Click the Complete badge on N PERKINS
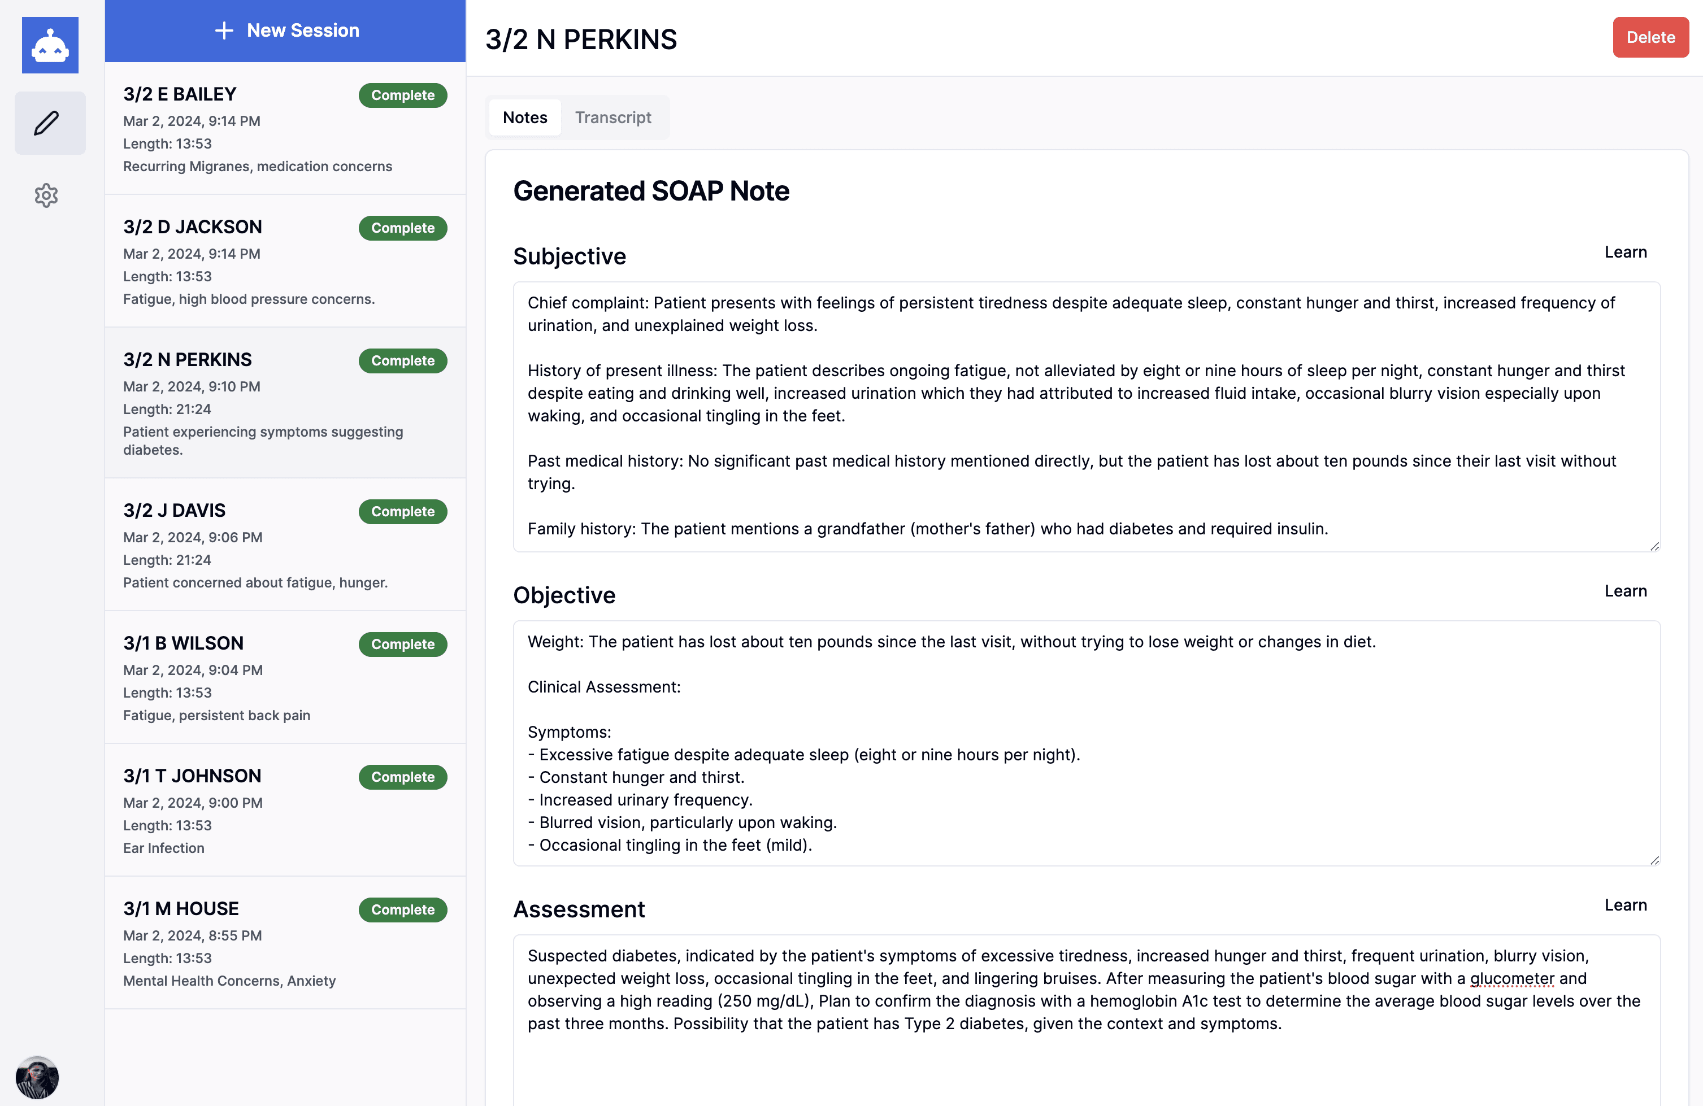Screen dimensions: 1703x1106 pos(402,360)
